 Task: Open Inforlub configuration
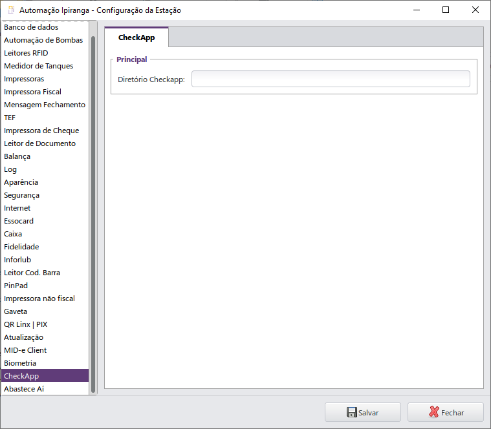point(45,260)
